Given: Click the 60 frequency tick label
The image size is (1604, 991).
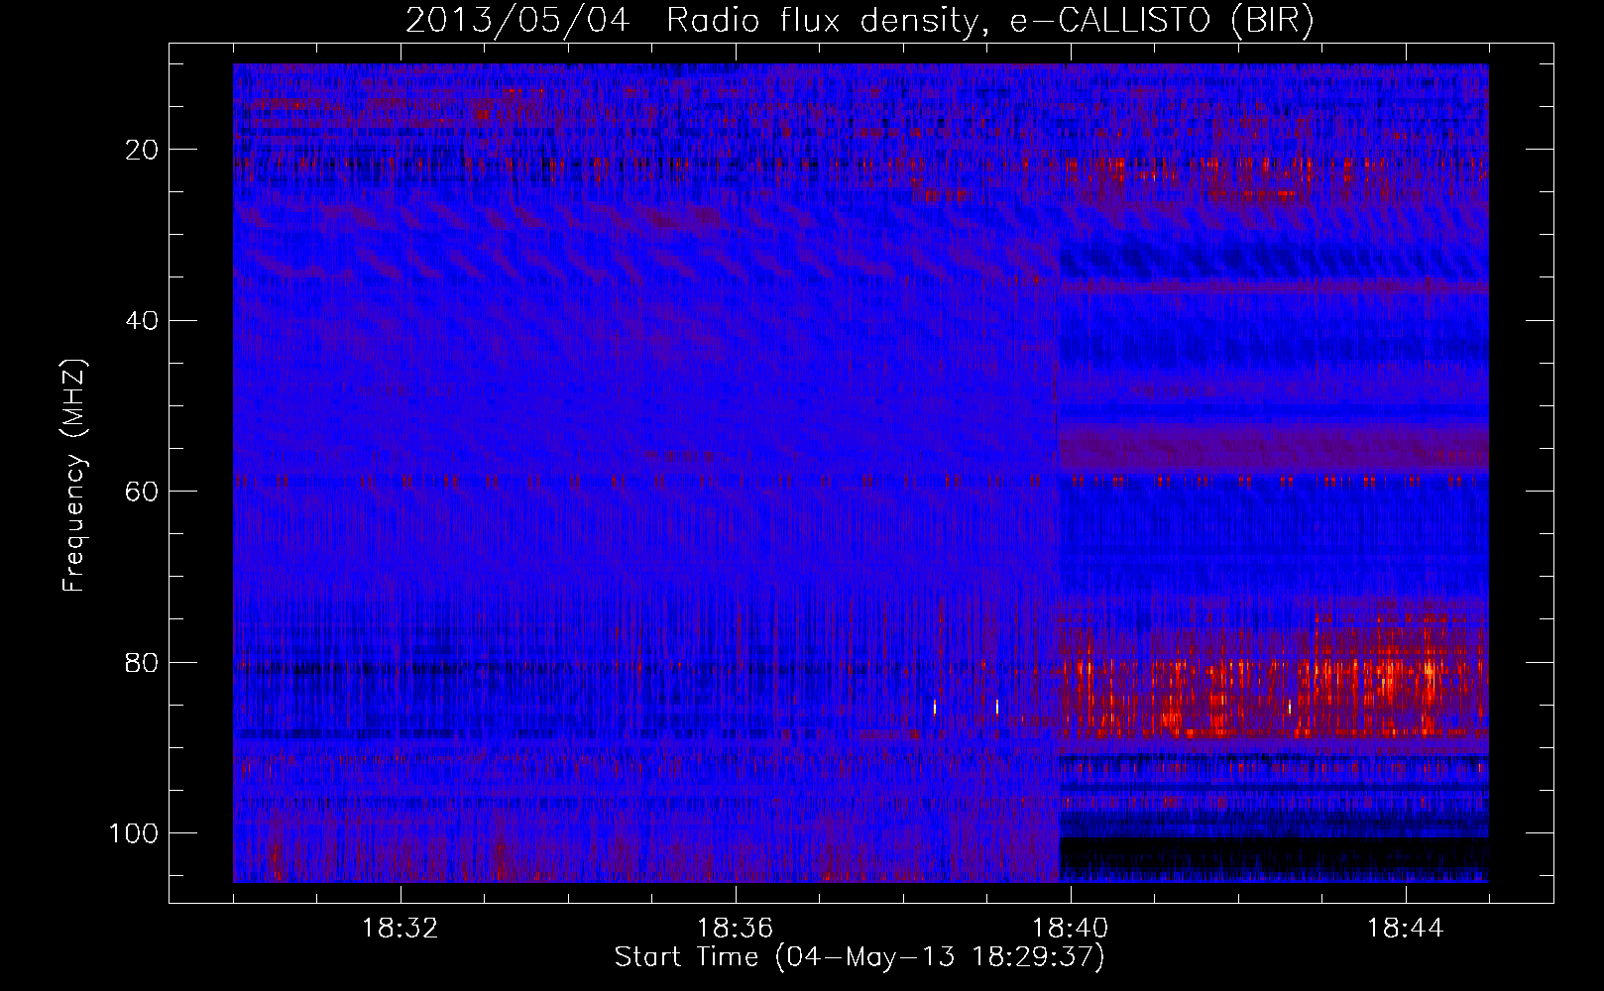Looking at the screenshot, I should click(x=143, y=491).
